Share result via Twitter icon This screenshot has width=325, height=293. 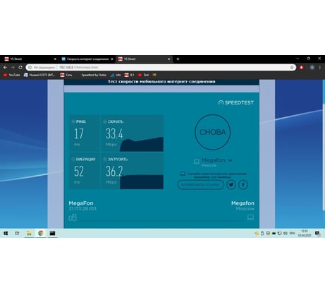(231, 185)
